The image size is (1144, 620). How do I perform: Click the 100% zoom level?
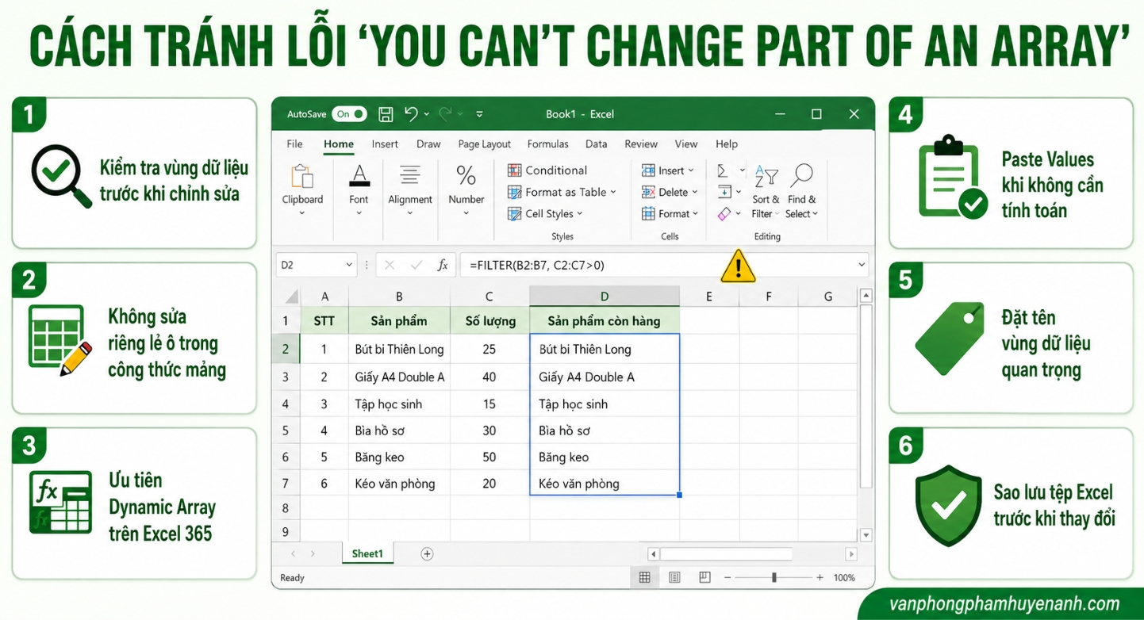point(844,577)
